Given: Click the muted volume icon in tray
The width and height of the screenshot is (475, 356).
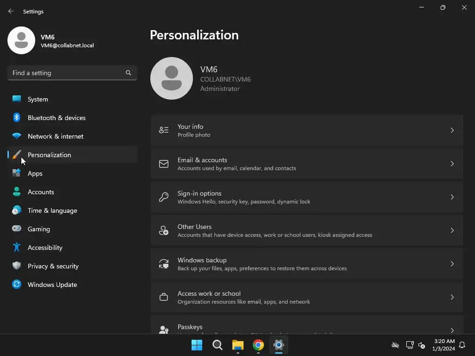Looking at the screenshot, I should 422,345.
